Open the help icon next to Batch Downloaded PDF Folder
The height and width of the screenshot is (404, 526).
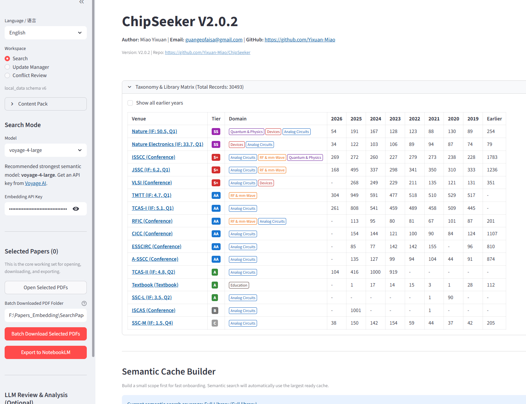[84, 303]
